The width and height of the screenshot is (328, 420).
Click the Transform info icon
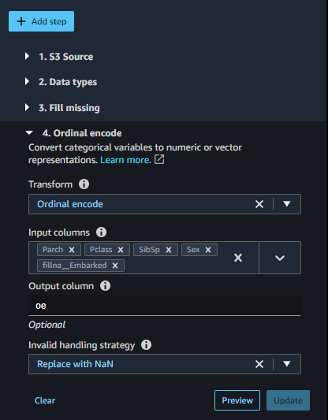click(x=84, y=184)
